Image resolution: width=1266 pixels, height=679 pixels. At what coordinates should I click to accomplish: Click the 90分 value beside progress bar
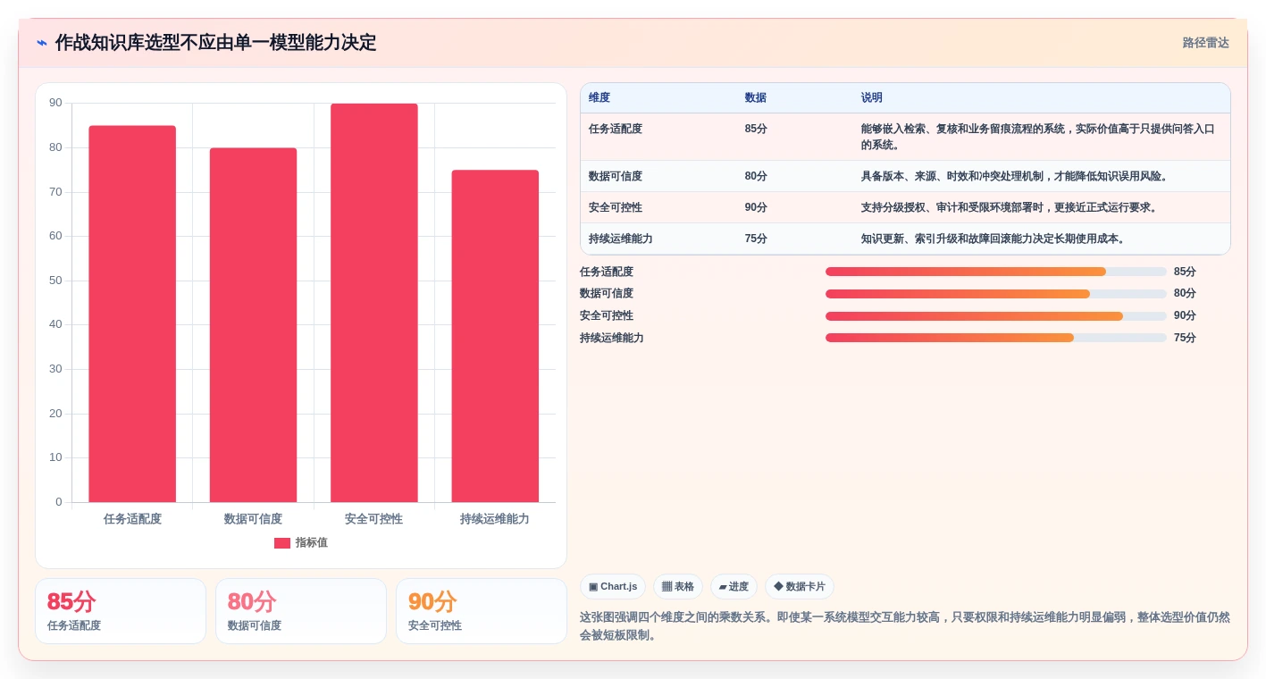pyautogui.click(x=1185, y=315)
